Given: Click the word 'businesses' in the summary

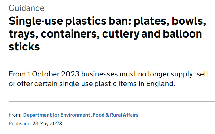Looking at the screenshot, I should (99, 74).
